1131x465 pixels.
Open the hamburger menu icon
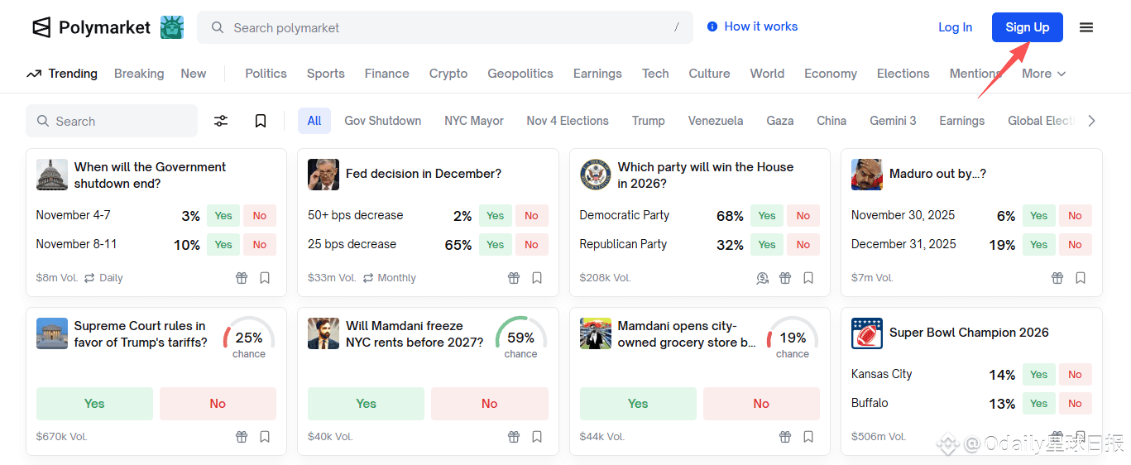(1086, 27)
